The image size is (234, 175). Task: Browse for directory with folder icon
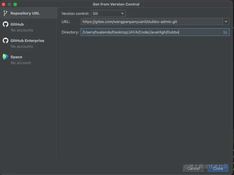(225, 32)
